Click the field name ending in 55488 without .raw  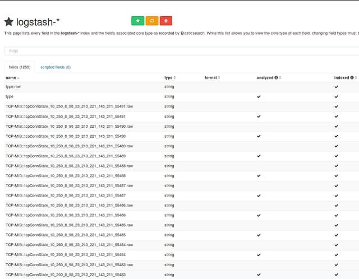click(66, 175)
